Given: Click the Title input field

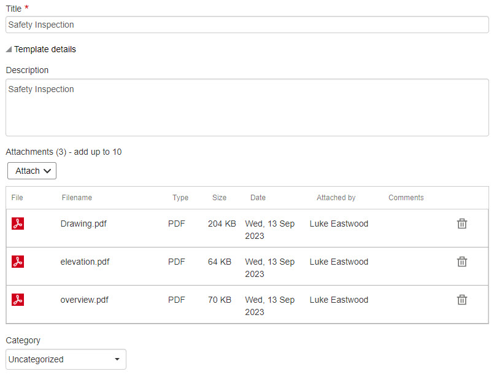Looking at the screenshot, I should [x=247, y=25].
